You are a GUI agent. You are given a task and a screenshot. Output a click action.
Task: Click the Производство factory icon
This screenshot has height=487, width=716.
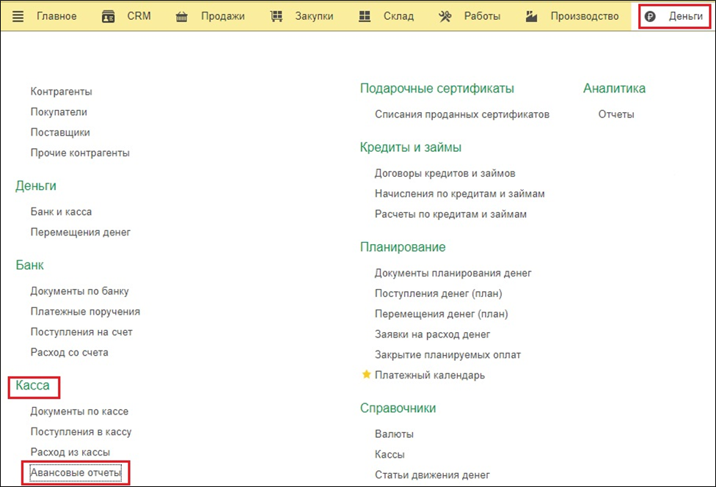point(532,16)
